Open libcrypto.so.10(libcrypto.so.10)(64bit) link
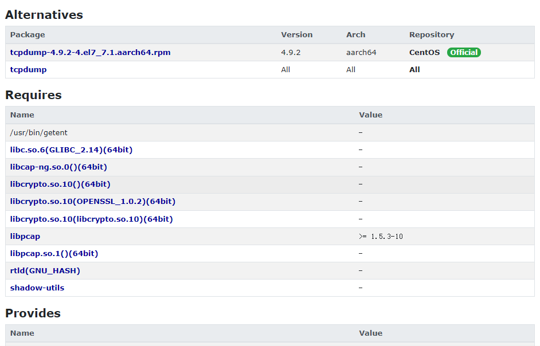540x346 pixels. point(91,219)
